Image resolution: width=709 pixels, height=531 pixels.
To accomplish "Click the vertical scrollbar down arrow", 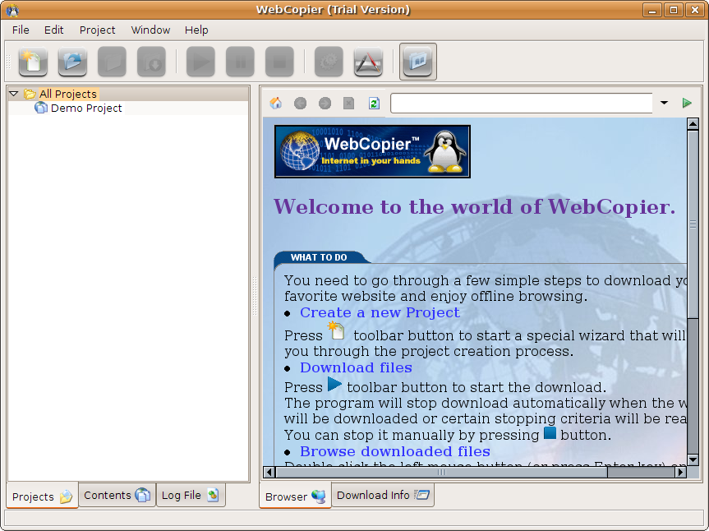I will click(693, 460).
